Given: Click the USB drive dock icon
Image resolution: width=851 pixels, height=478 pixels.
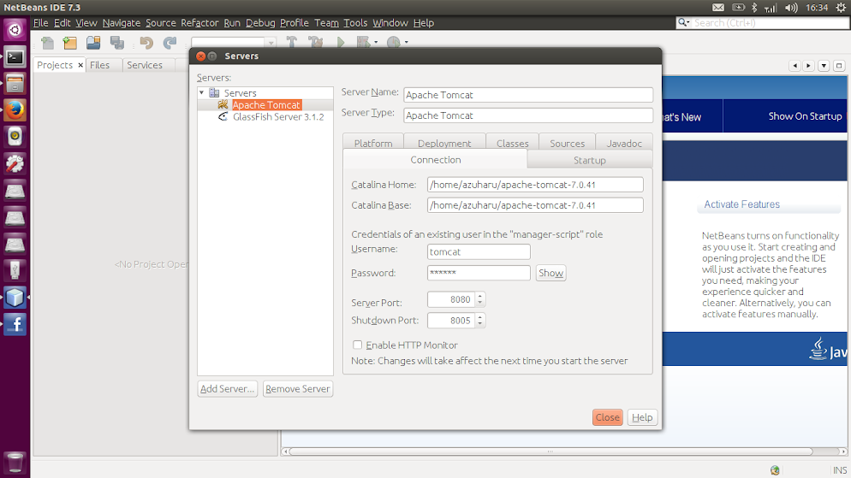Looking at the screenshot, I should point(15,270).
